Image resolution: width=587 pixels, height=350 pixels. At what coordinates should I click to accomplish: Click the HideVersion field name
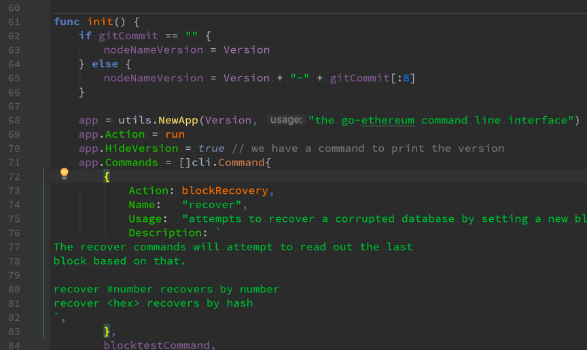(141, 149)
